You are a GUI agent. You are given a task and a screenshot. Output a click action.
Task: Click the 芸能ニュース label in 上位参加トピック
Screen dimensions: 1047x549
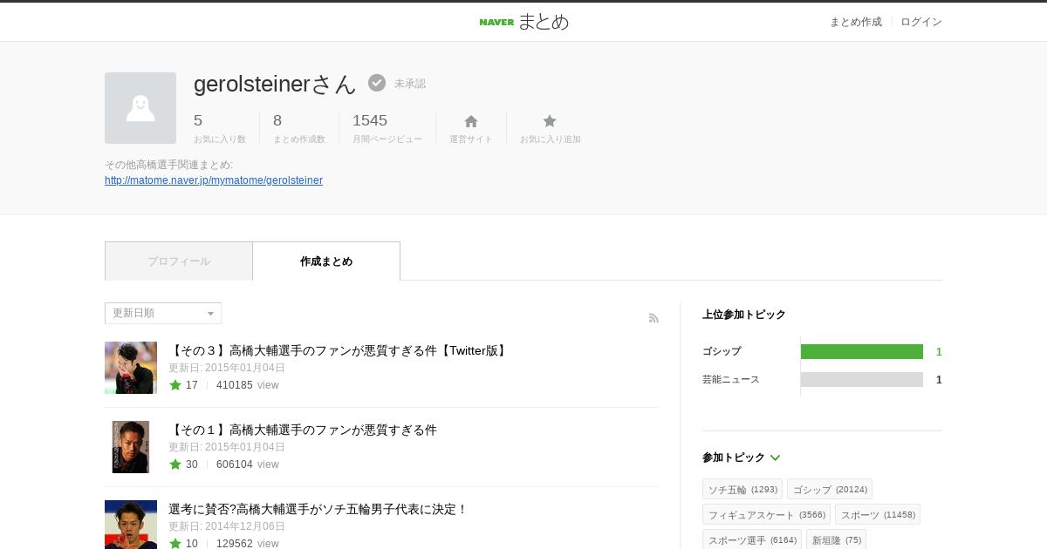731,379
